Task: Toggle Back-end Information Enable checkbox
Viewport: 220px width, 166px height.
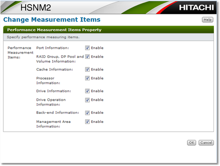Action: click(87, 113)
